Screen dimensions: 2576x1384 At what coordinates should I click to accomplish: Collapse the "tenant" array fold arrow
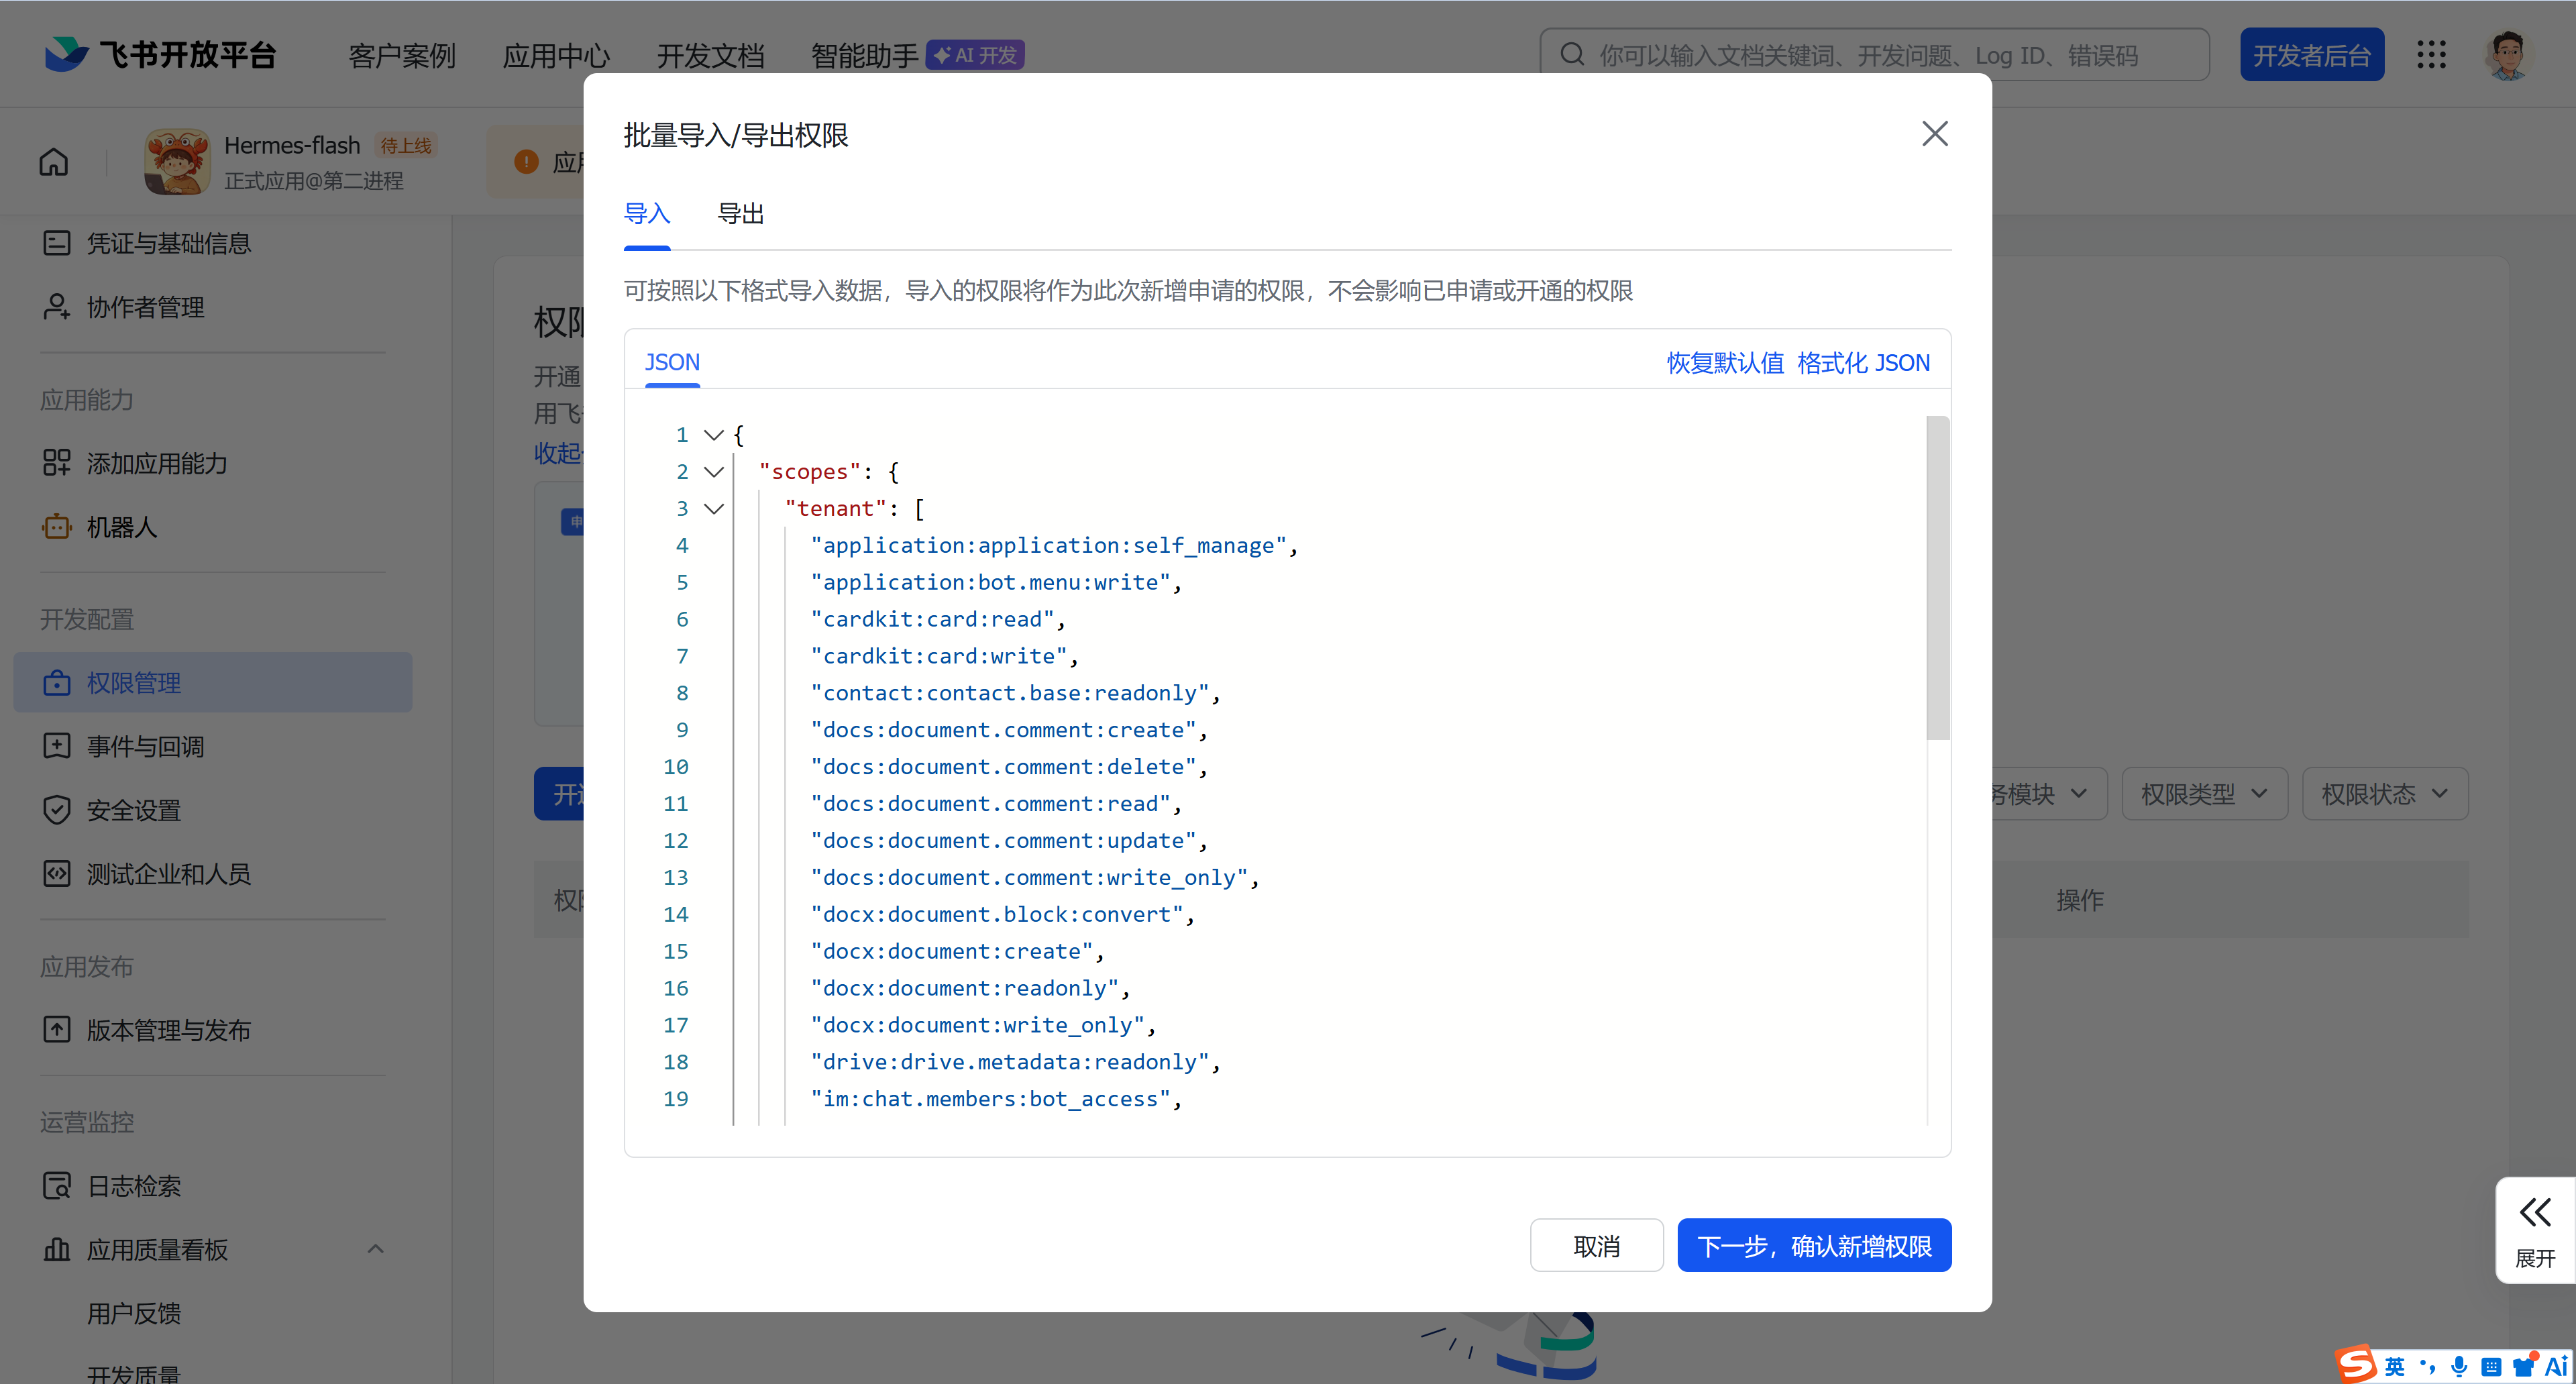coord(714,509)
